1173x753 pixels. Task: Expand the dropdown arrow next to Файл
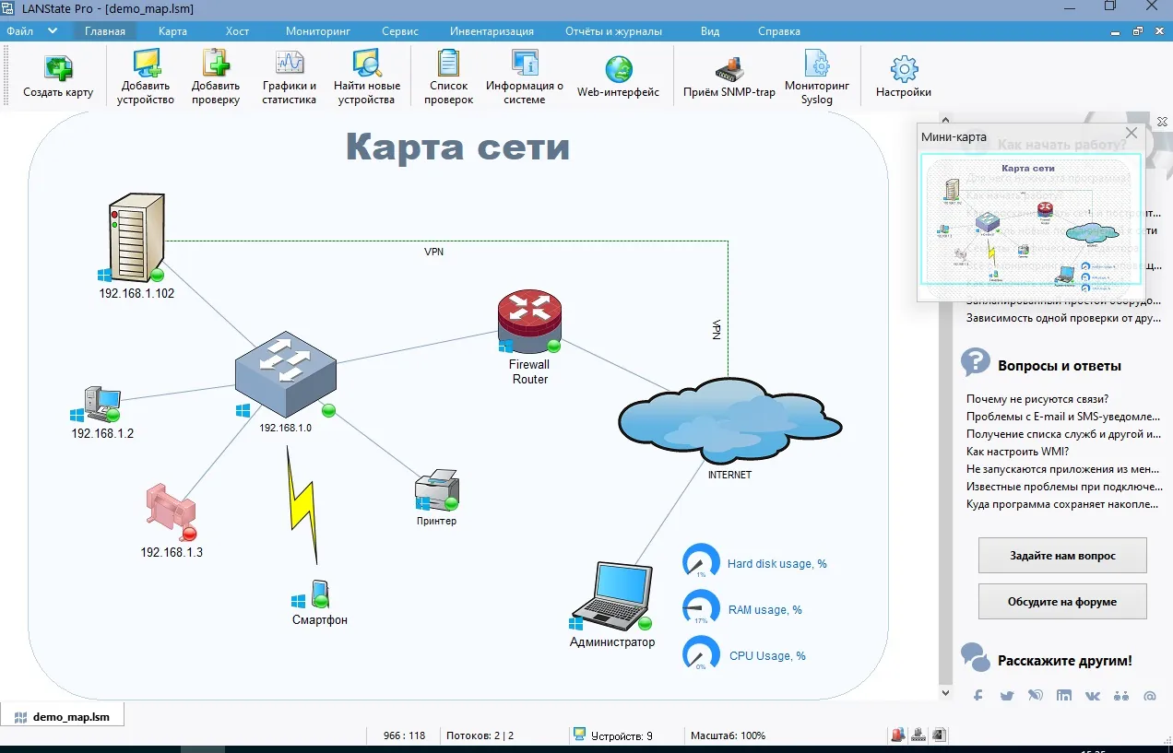point(53,30)
